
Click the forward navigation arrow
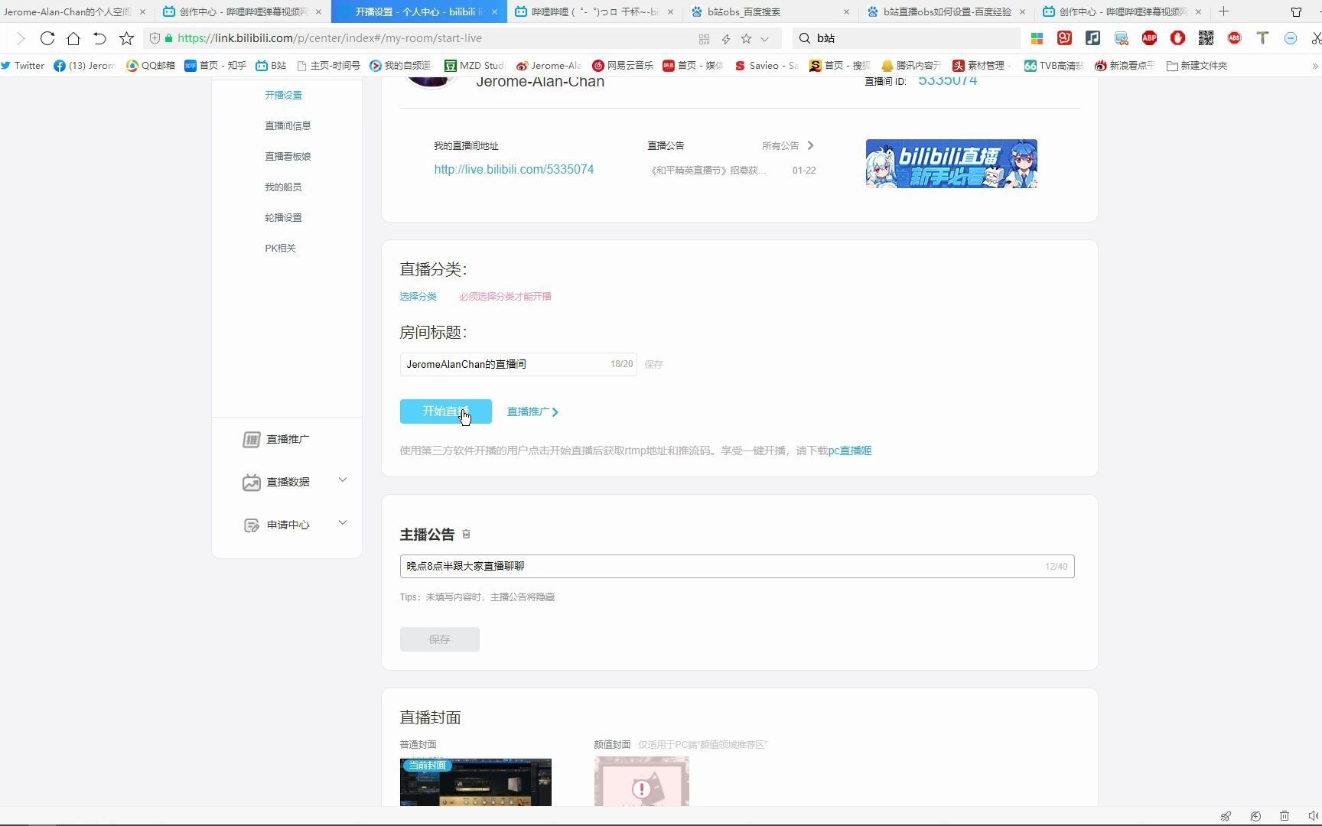[x=21, y=38]
